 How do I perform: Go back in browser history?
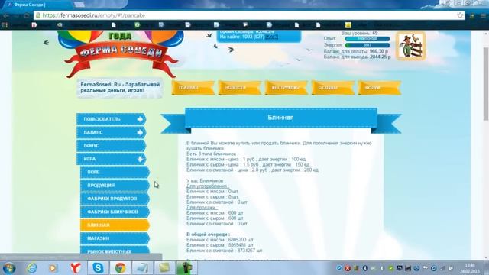[x=6, y=15]
